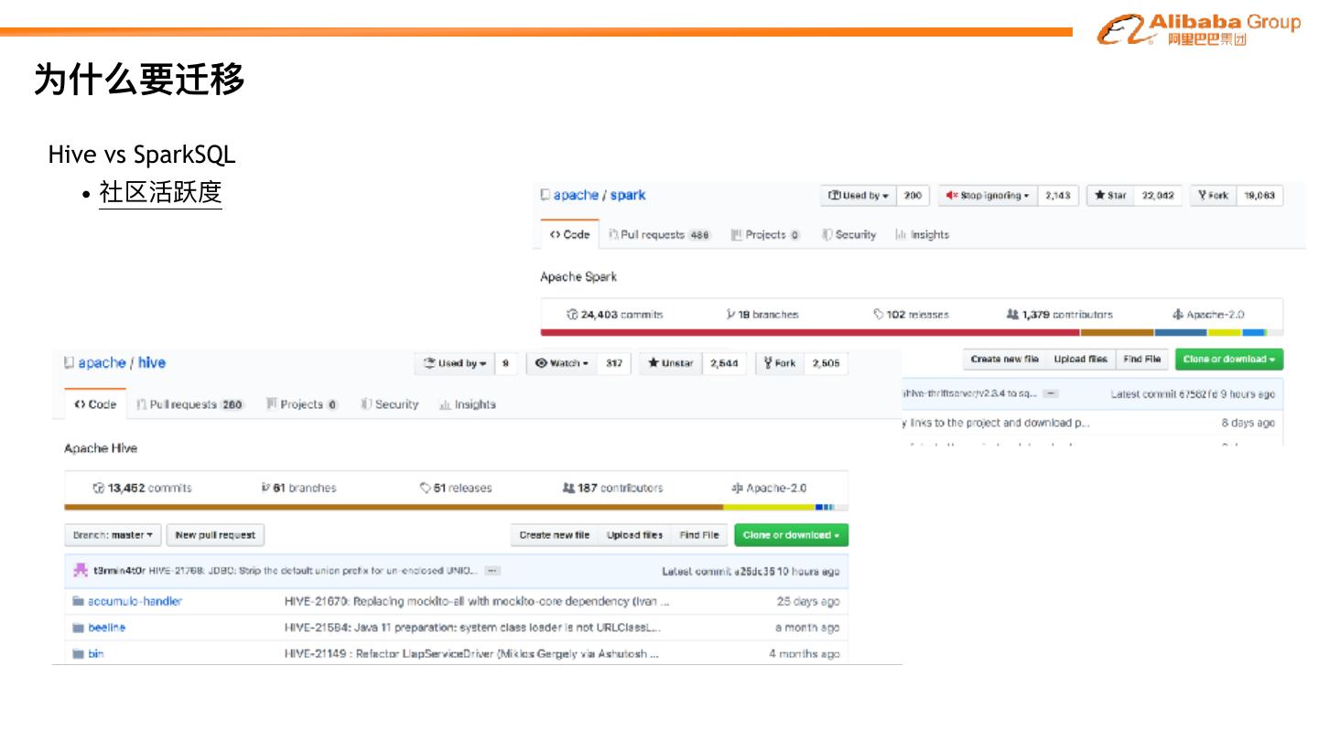Click t3rmin4t0r's commit author avatar
The width and height of the screenshot is (1318, 741).
tap(81, 571)
